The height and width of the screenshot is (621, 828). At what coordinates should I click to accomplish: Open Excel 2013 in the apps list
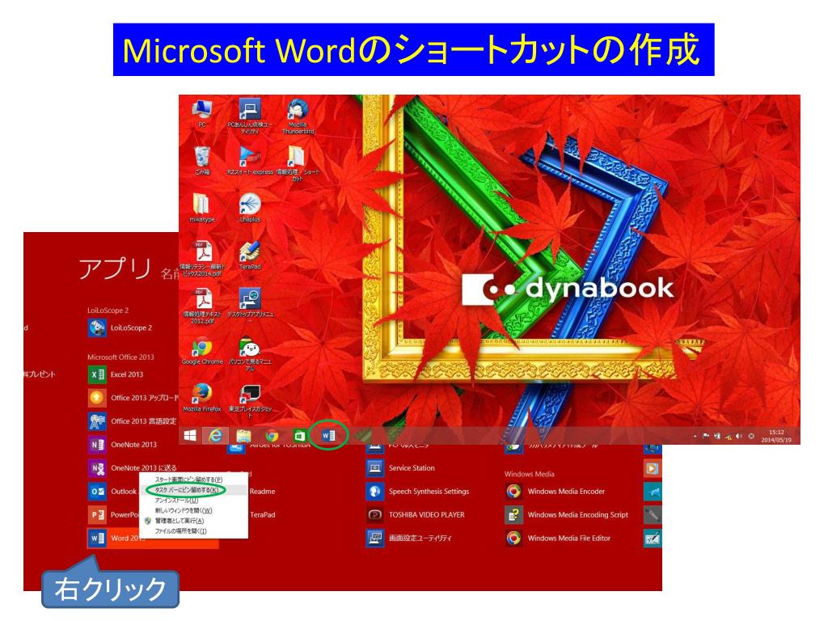[x=116, y=374]
